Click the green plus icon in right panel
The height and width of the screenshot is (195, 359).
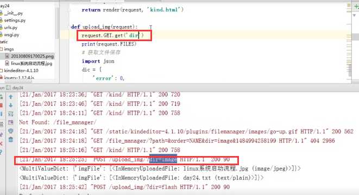click(356, 7)
